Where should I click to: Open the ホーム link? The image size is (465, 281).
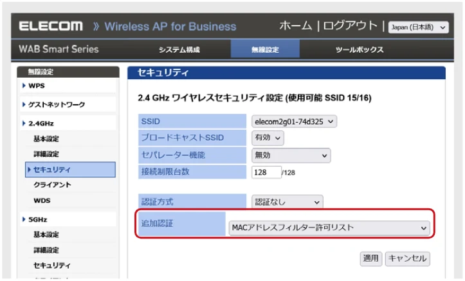coord(295,26)
